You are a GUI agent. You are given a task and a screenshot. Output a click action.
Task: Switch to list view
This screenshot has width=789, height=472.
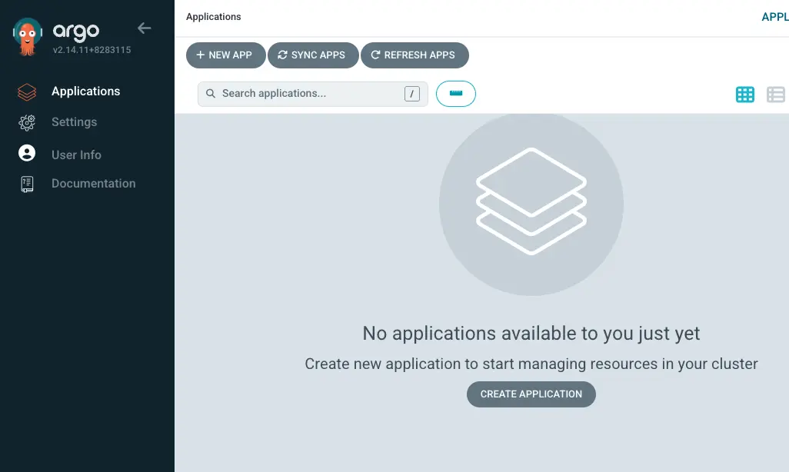coord(775,94)
